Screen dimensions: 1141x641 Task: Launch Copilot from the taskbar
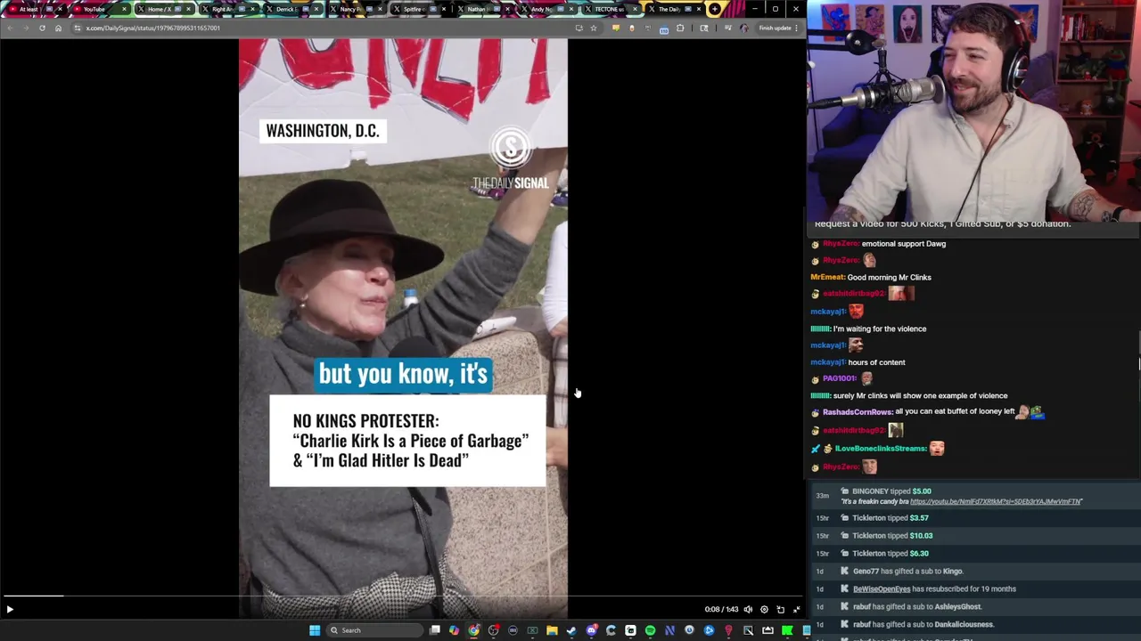pyautogui.click(x=454, y=630)
